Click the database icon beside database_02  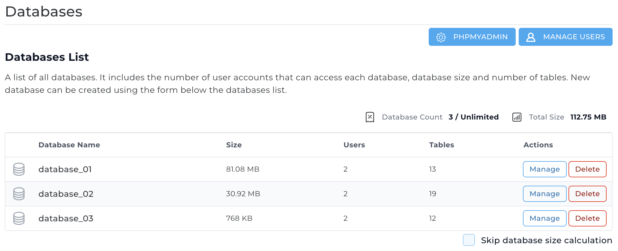pos(19,194)
